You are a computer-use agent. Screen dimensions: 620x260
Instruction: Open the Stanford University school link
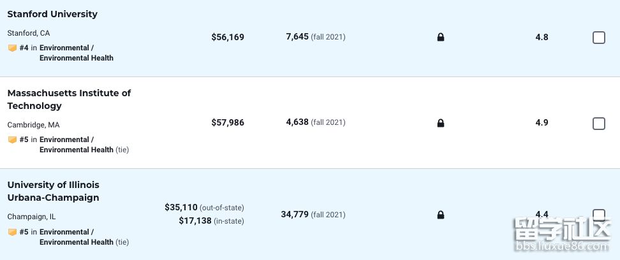[x=52, y=14]
